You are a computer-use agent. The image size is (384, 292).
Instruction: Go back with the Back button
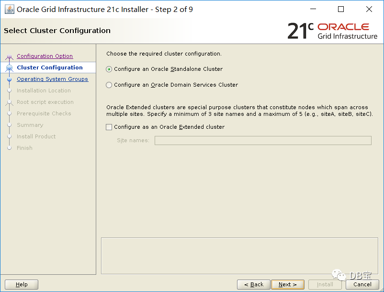click(254, 284)
